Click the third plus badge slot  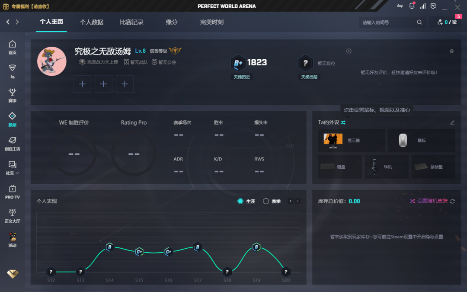(x=125, y=84)
